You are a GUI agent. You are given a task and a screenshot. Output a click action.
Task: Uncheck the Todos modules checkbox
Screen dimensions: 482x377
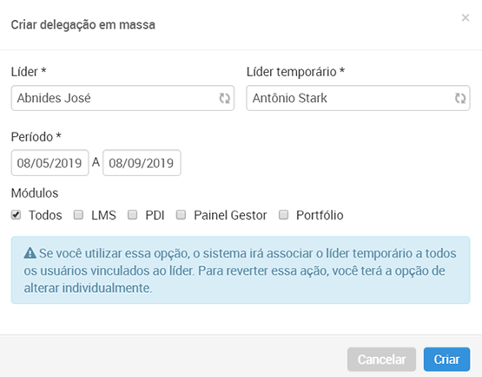coord(16,215)
